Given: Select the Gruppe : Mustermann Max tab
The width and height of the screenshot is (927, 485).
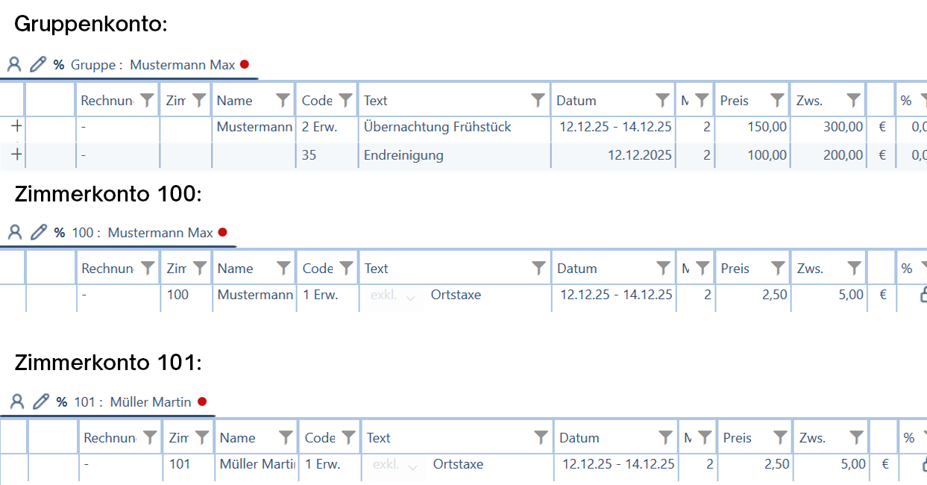Looking at the screenshot, I should [x=153, y=65].
